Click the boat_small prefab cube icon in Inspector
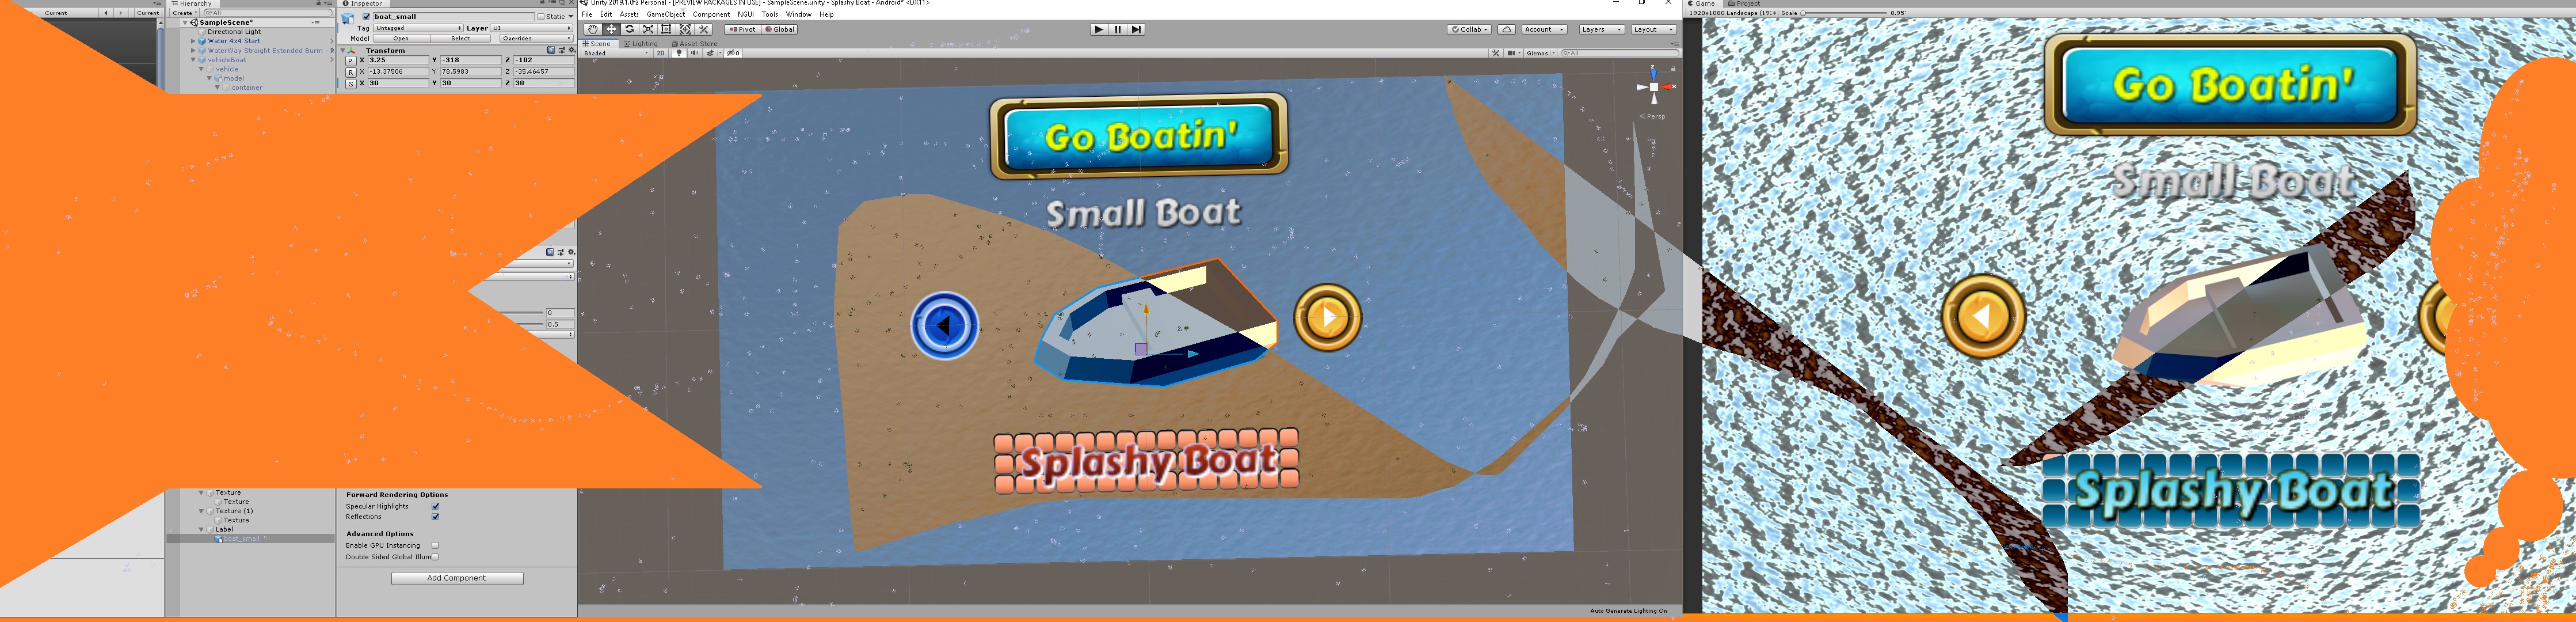 (349, 19)
